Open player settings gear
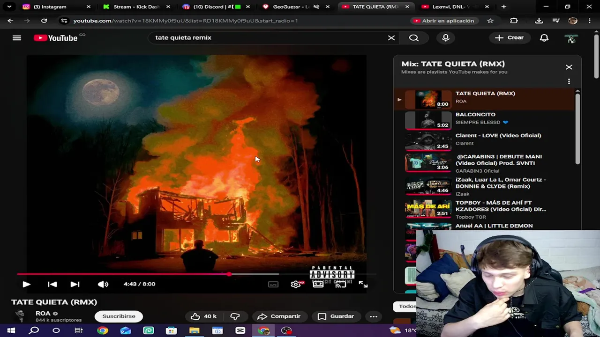The image size is (600, 337). 296,284
